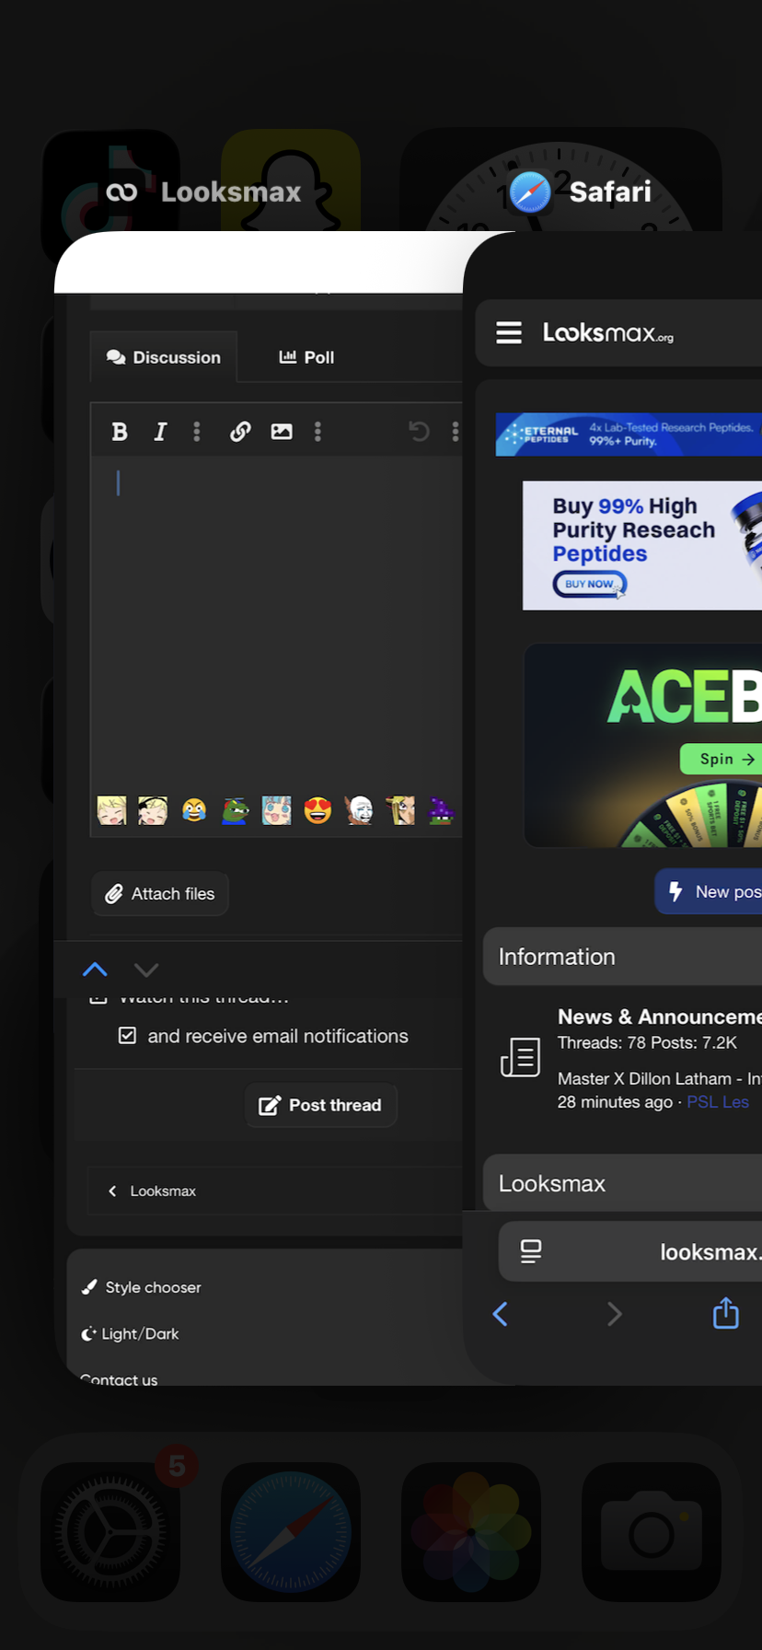Image resolution: width=762 pixels, height=1650 pixels.
Task: Open more insert options after Image icon
Action: coord(317,432)
